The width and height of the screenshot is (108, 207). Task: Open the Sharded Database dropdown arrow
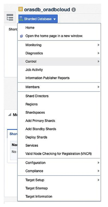(x=55, y=19)
